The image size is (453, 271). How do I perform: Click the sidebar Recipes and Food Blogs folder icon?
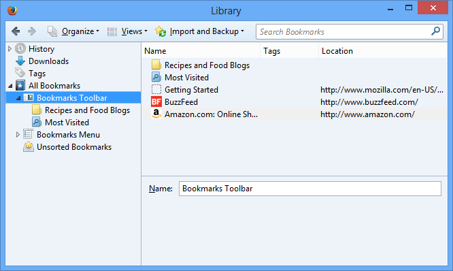coord(37,110)
